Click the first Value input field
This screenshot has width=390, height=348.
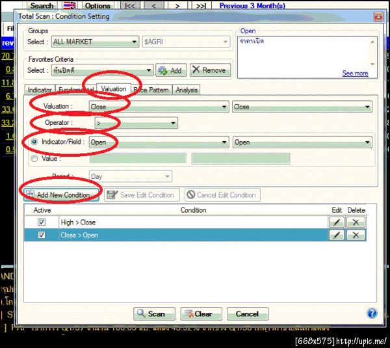coord(138,158)
